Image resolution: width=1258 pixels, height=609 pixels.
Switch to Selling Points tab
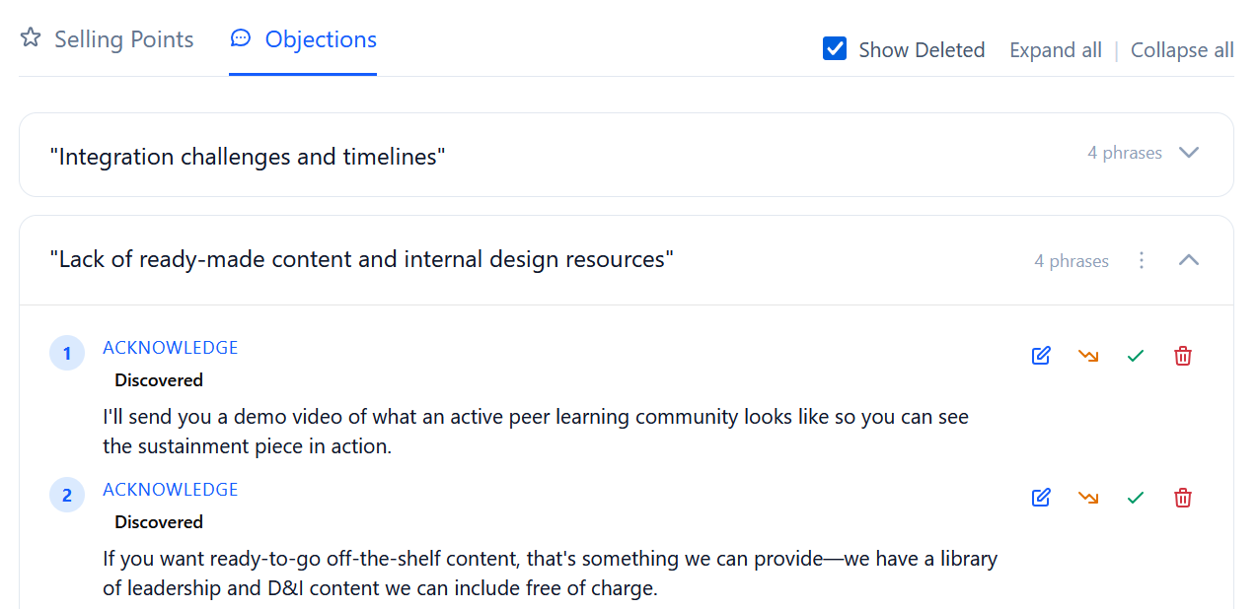click(108, 39)
